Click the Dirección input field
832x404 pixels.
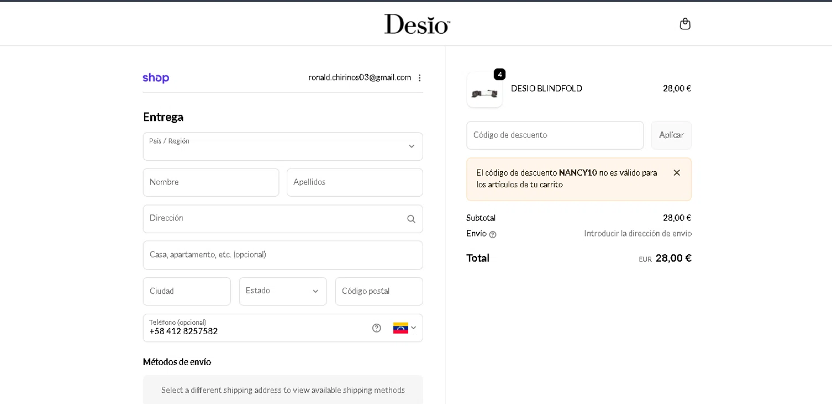(x=283, y=219)
